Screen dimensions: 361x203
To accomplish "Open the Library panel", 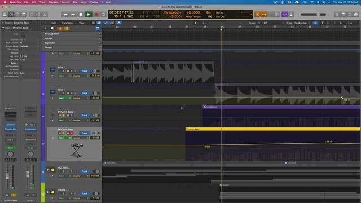I will click(x=5, y=15).
